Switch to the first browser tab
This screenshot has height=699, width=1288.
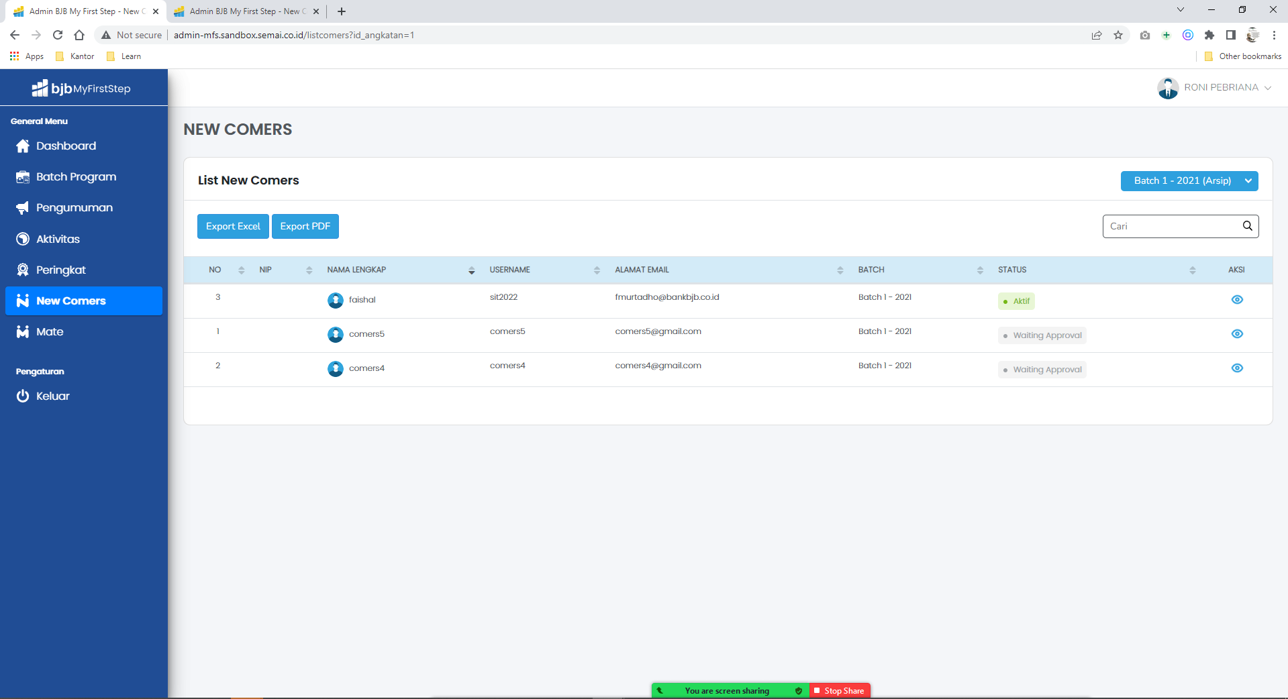tap(87, 11)
